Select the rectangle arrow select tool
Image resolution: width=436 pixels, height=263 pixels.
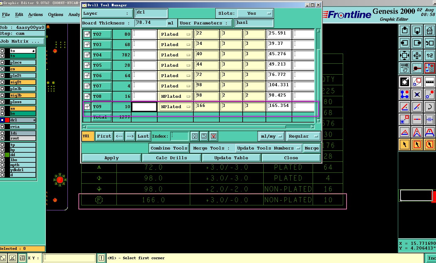point(417,144)
